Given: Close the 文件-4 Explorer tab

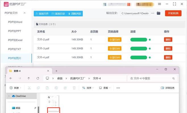Looking at the screenshot, I should [48, 71].
